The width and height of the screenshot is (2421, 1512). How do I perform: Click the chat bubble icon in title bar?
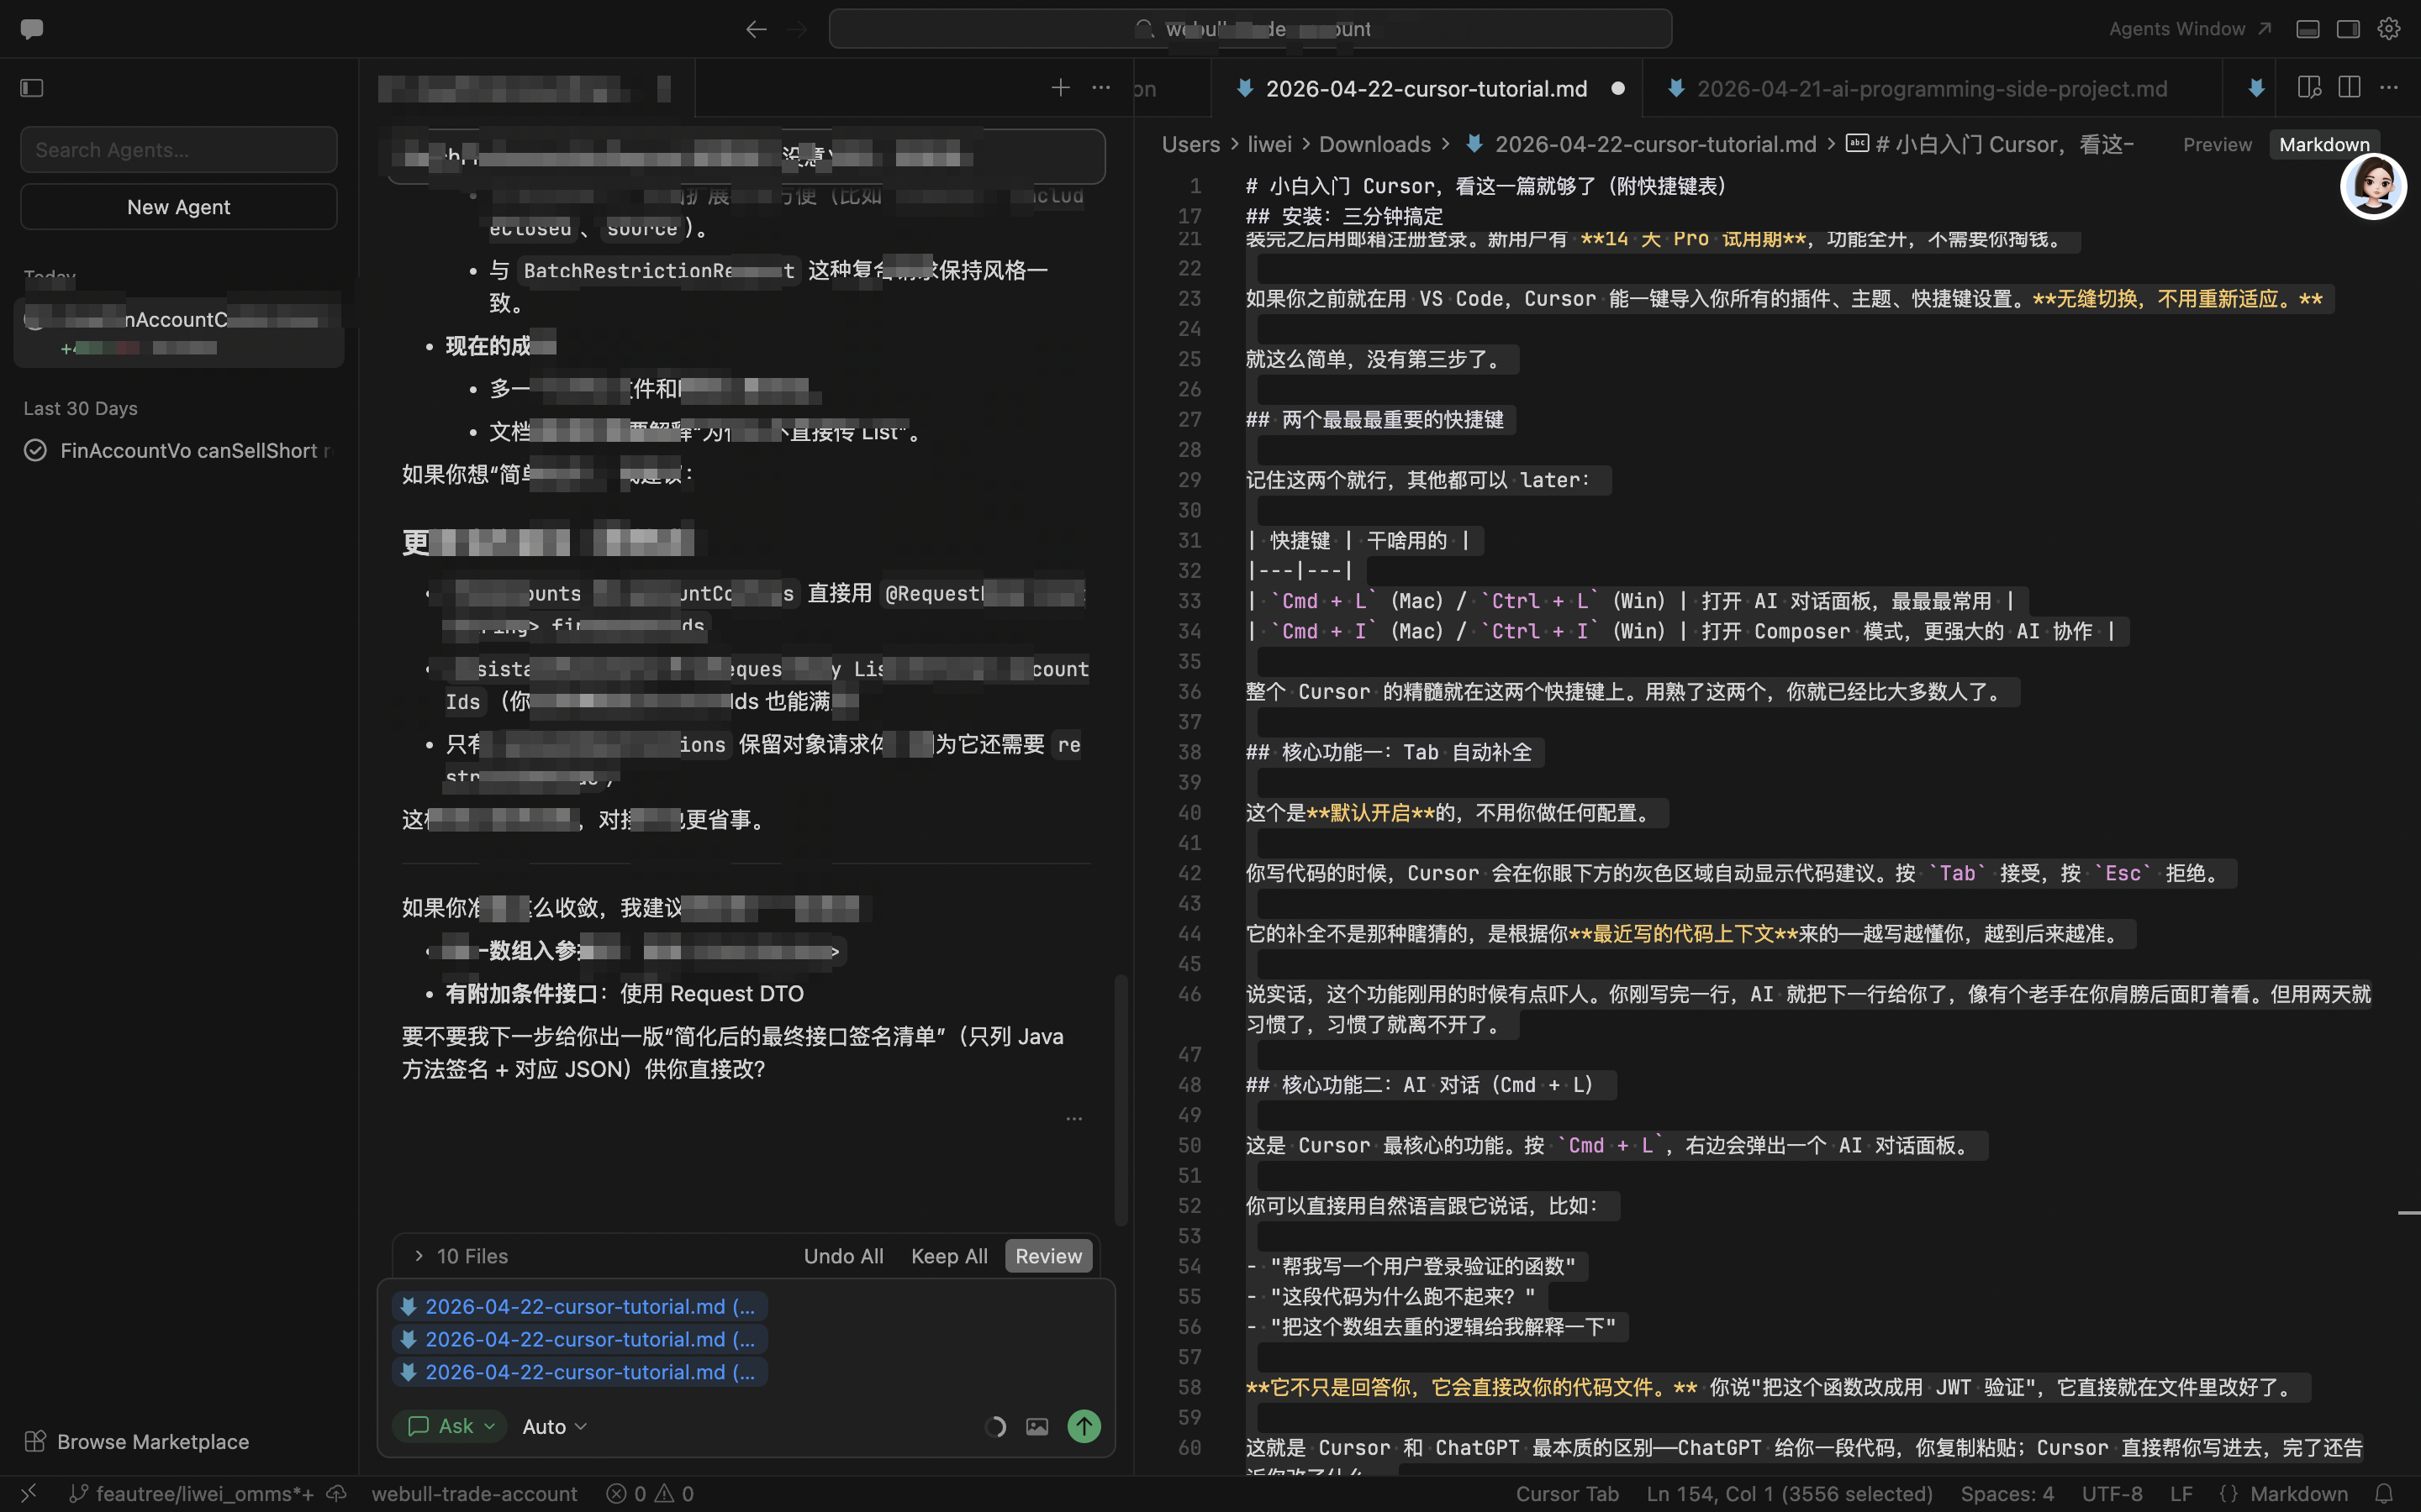(32, 29)
